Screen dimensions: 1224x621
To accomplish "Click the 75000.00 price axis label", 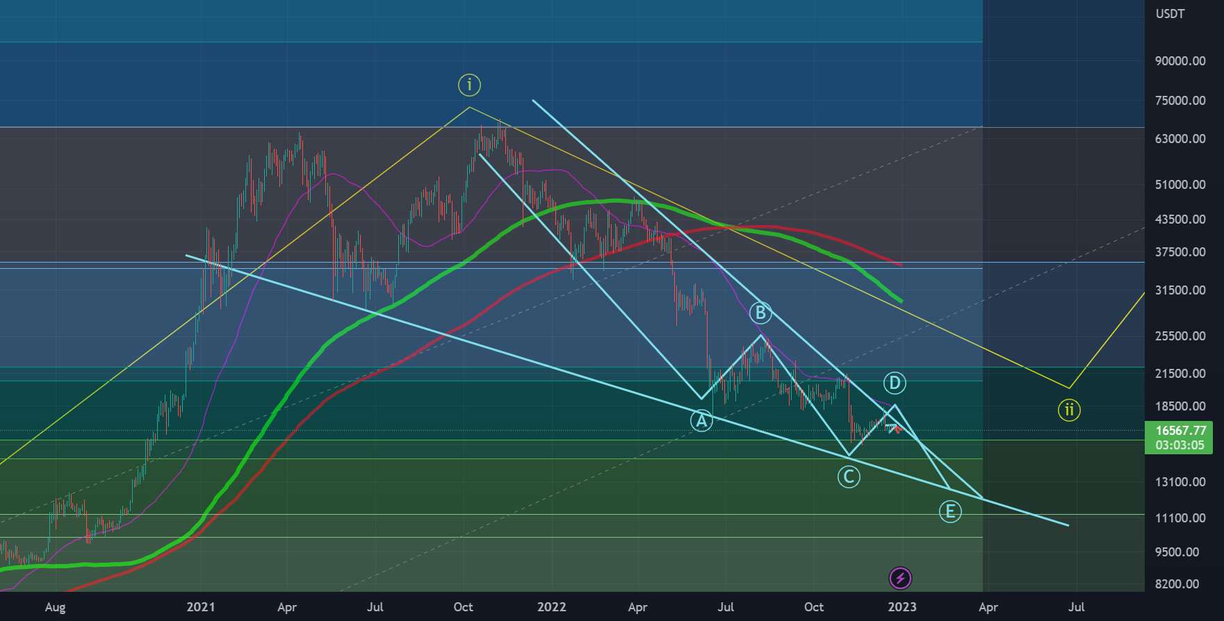I will tap(1180, 101).
